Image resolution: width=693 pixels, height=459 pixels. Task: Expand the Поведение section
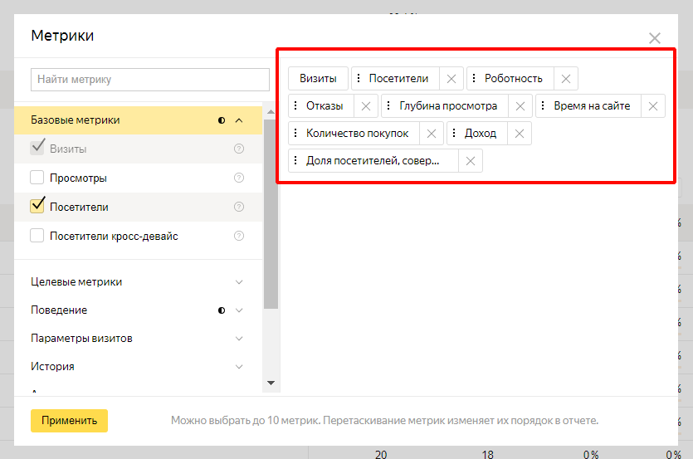pos(239,310)
